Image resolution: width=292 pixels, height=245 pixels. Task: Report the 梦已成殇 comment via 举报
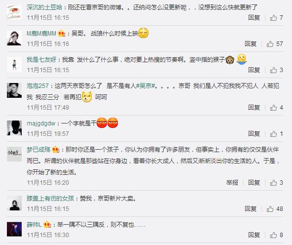pos(232,183)
